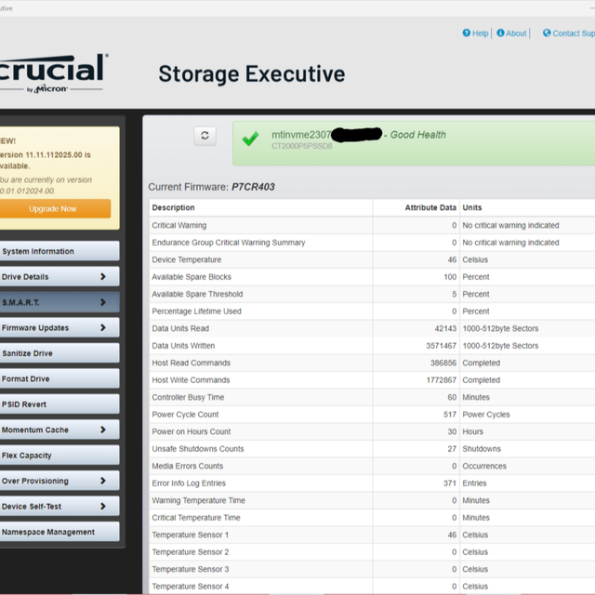The width and height of the screenshot is (595, 595).
Task: Click the Temperature Sensor 1 row
Action: coord(372,535)
